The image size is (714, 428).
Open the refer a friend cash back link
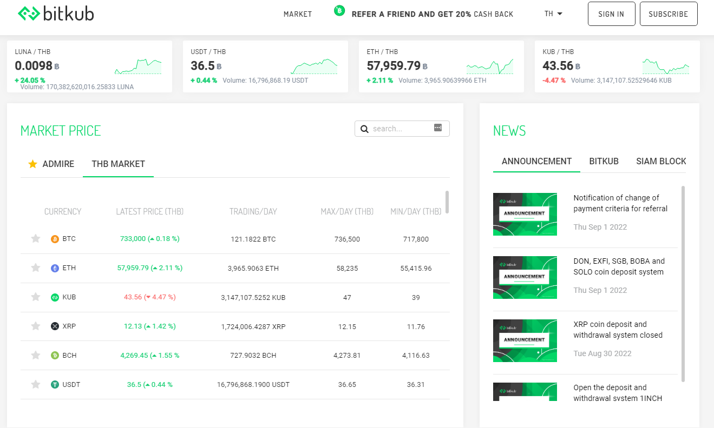click(433, 14)
